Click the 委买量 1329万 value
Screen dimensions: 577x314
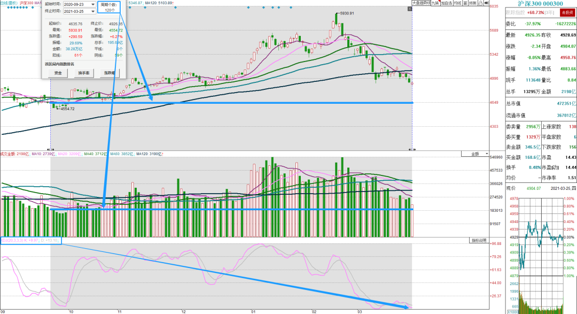[533, 137]
